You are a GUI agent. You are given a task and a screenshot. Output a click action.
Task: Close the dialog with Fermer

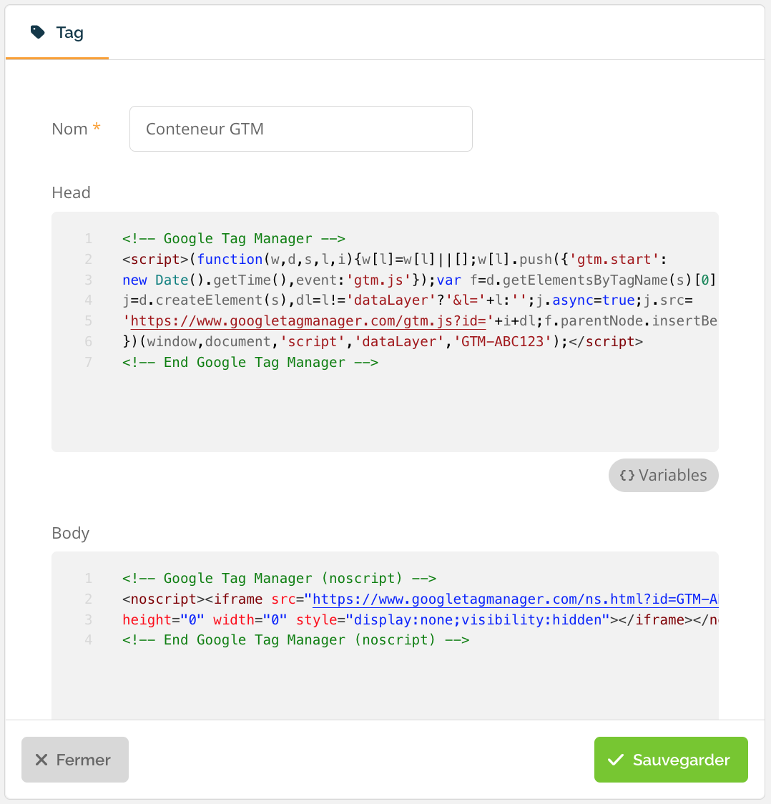coord(75,760)
